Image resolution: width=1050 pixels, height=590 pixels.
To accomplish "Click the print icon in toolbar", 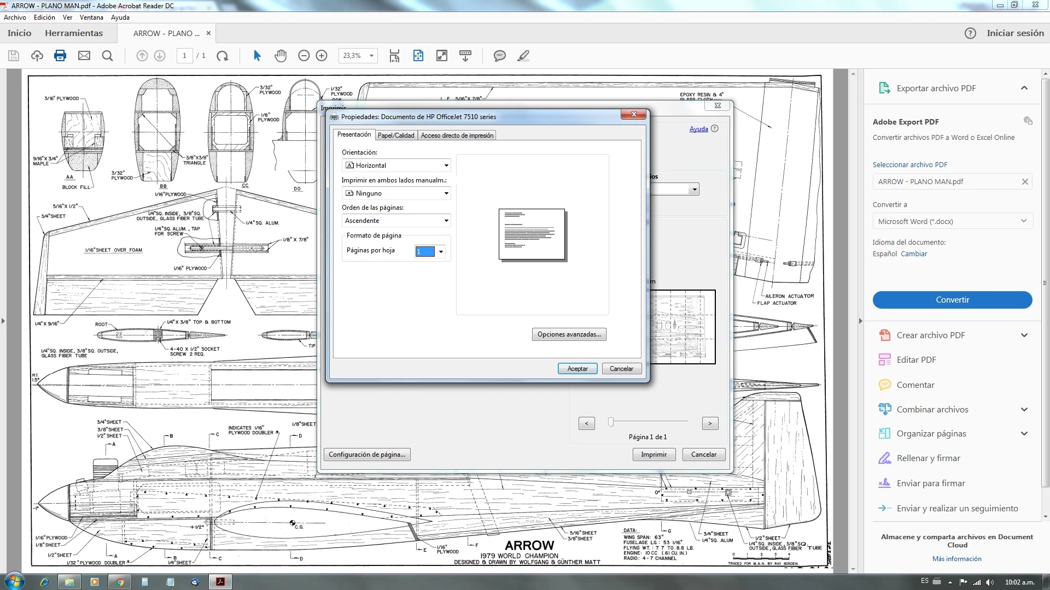I will click(60, 56).
